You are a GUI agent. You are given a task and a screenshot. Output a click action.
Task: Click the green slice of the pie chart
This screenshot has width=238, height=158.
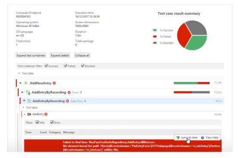tap(197, 43)
